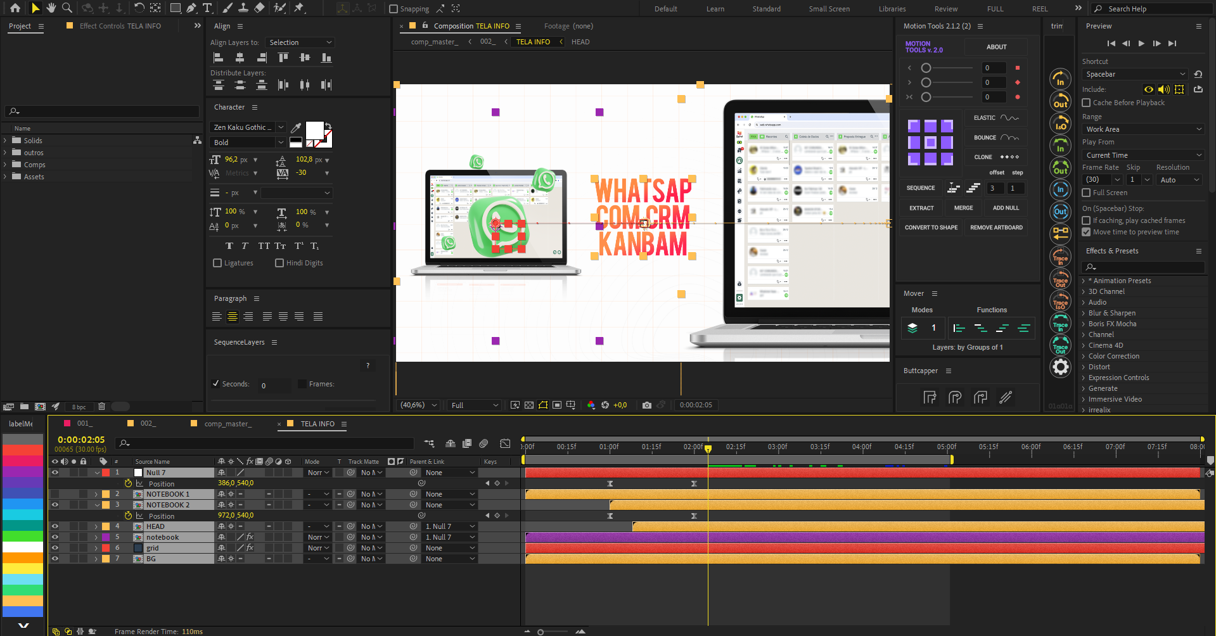Click the white fill color swatch
The image size is (1216, 636).
(x=314, y=130)
